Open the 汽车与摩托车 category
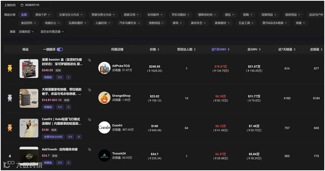The width and height of the screenshot is (325, 171). tap(129, 23)
